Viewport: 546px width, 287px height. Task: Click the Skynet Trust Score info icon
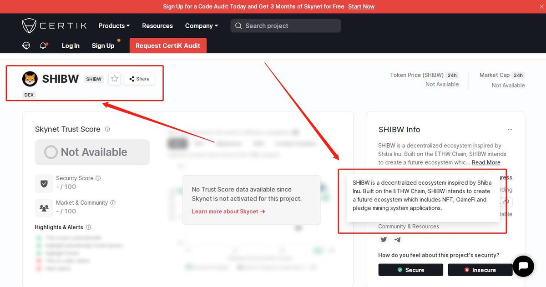pyautogui.click(x=107, y=129)
